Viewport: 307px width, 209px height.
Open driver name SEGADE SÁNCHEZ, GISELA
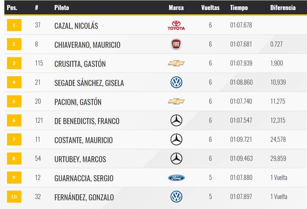tap(89, 83)
